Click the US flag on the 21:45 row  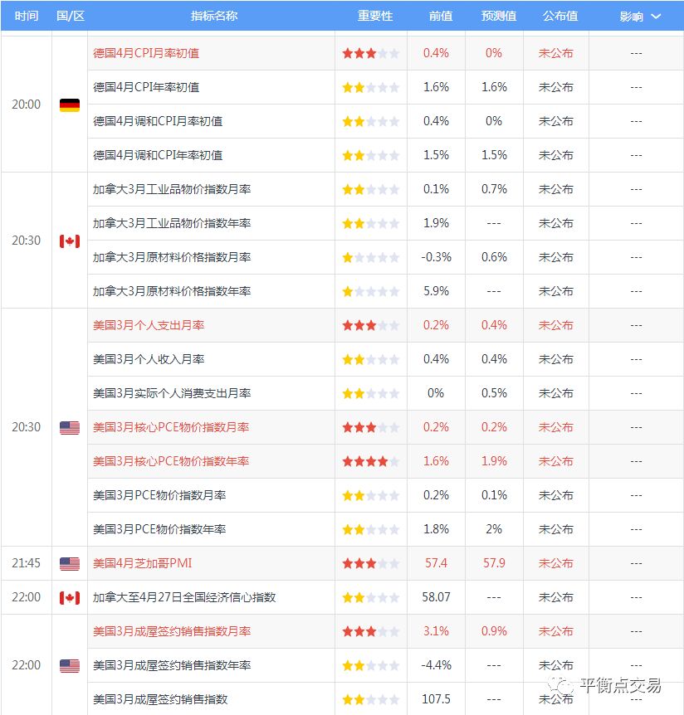click(x=70, y=562)
